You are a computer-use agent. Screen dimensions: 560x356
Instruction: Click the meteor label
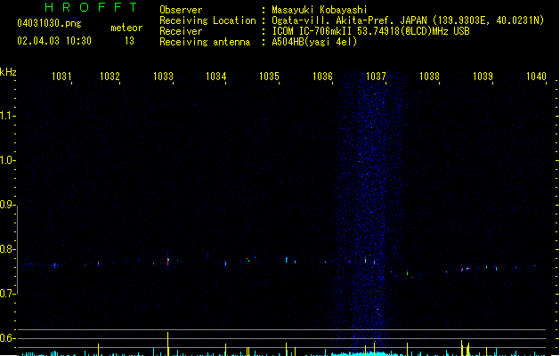click(126, 28)
